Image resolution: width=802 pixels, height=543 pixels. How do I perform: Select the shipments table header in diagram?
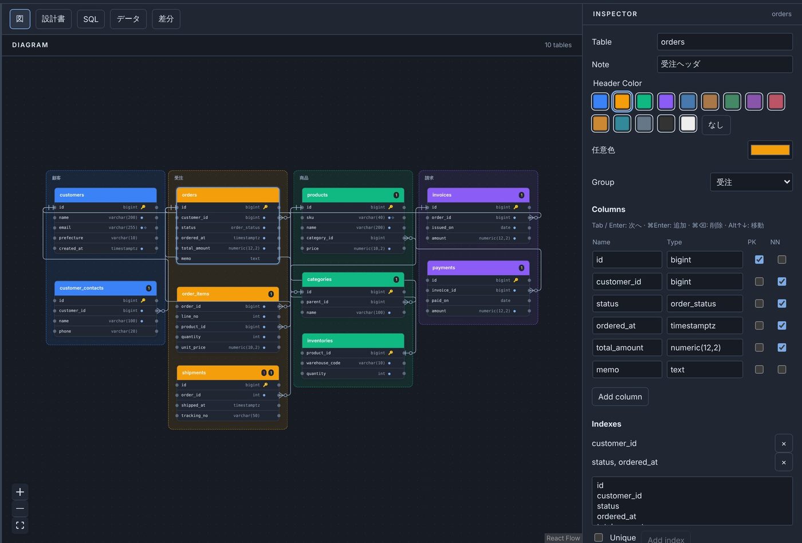point(228,373)
